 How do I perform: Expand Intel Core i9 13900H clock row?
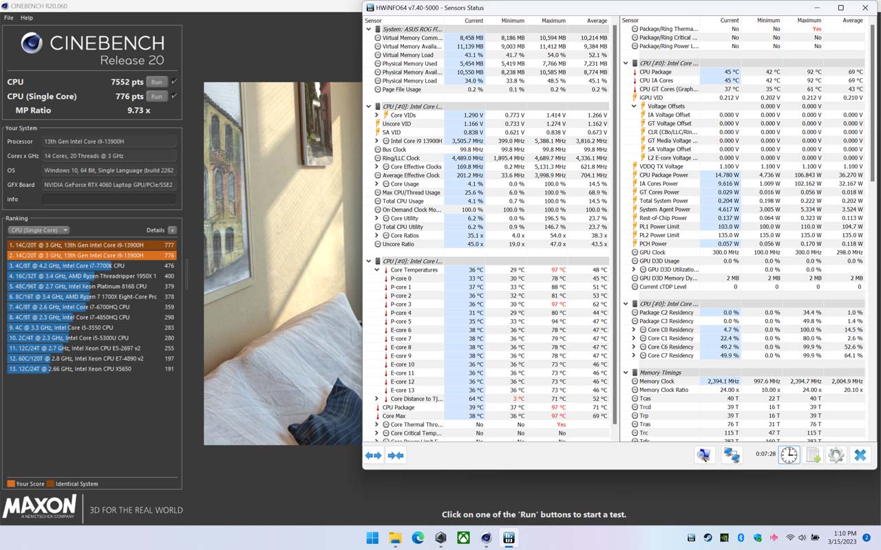pyautogui.click(x=377, y=141)
